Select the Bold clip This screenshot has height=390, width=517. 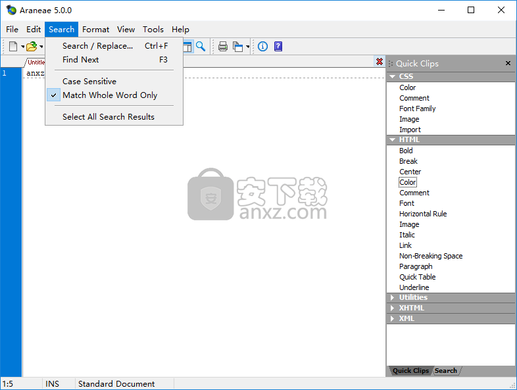pyautogui.click(x=406, y=151)
